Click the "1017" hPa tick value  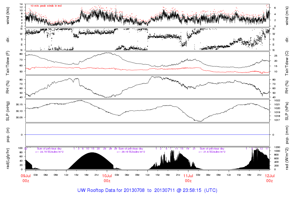click(x=277, y=120)
